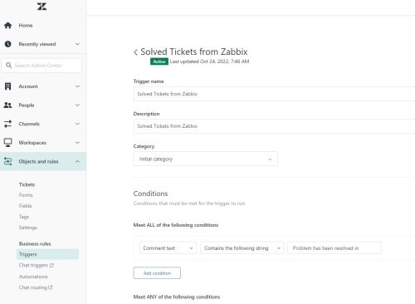The image size is (415, 304).
Task: Click the Description input field
Action: (274, 126)
